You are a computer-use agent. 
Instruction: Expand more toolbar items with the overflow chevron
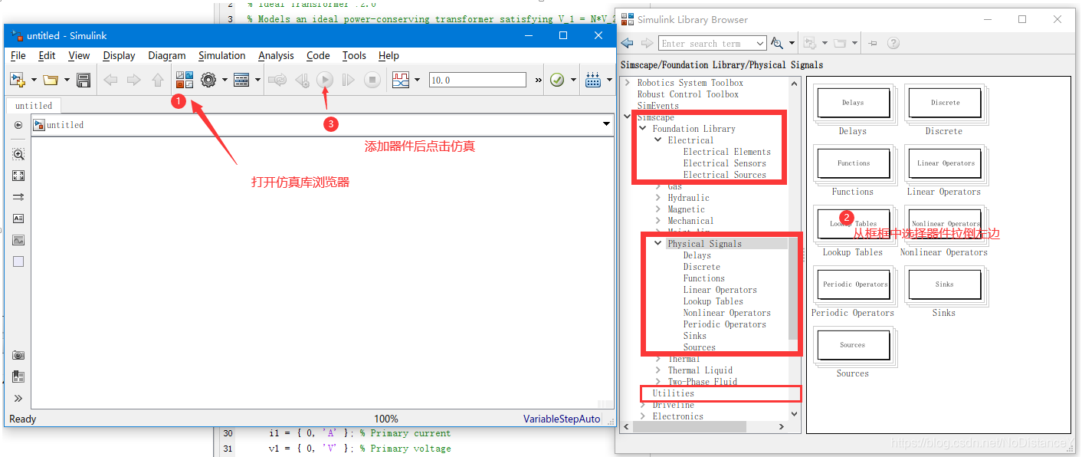(538, 80)
